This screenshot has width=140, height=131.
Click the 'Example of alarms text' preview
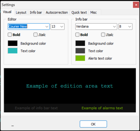click(x=102, y=108)
